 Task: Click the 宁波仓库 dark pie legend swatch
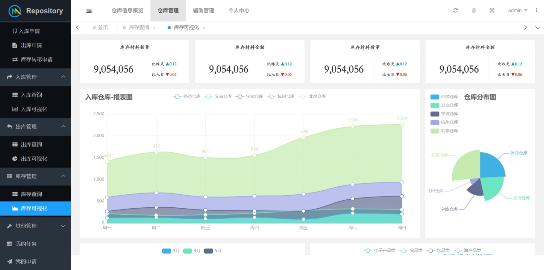(435, 114)
